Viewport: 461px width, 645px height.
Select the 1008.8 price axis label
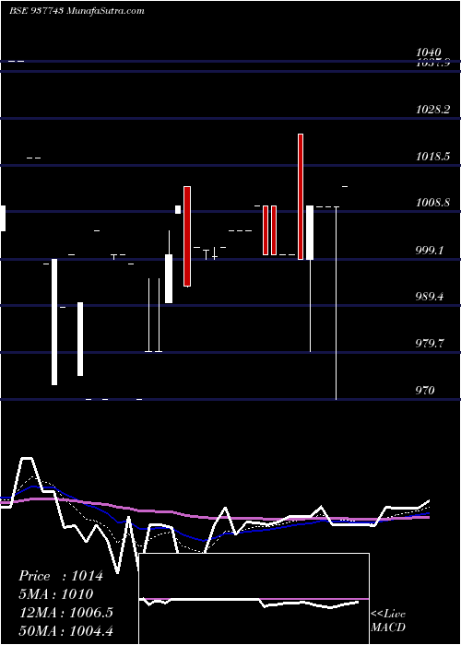coord(432,203)
